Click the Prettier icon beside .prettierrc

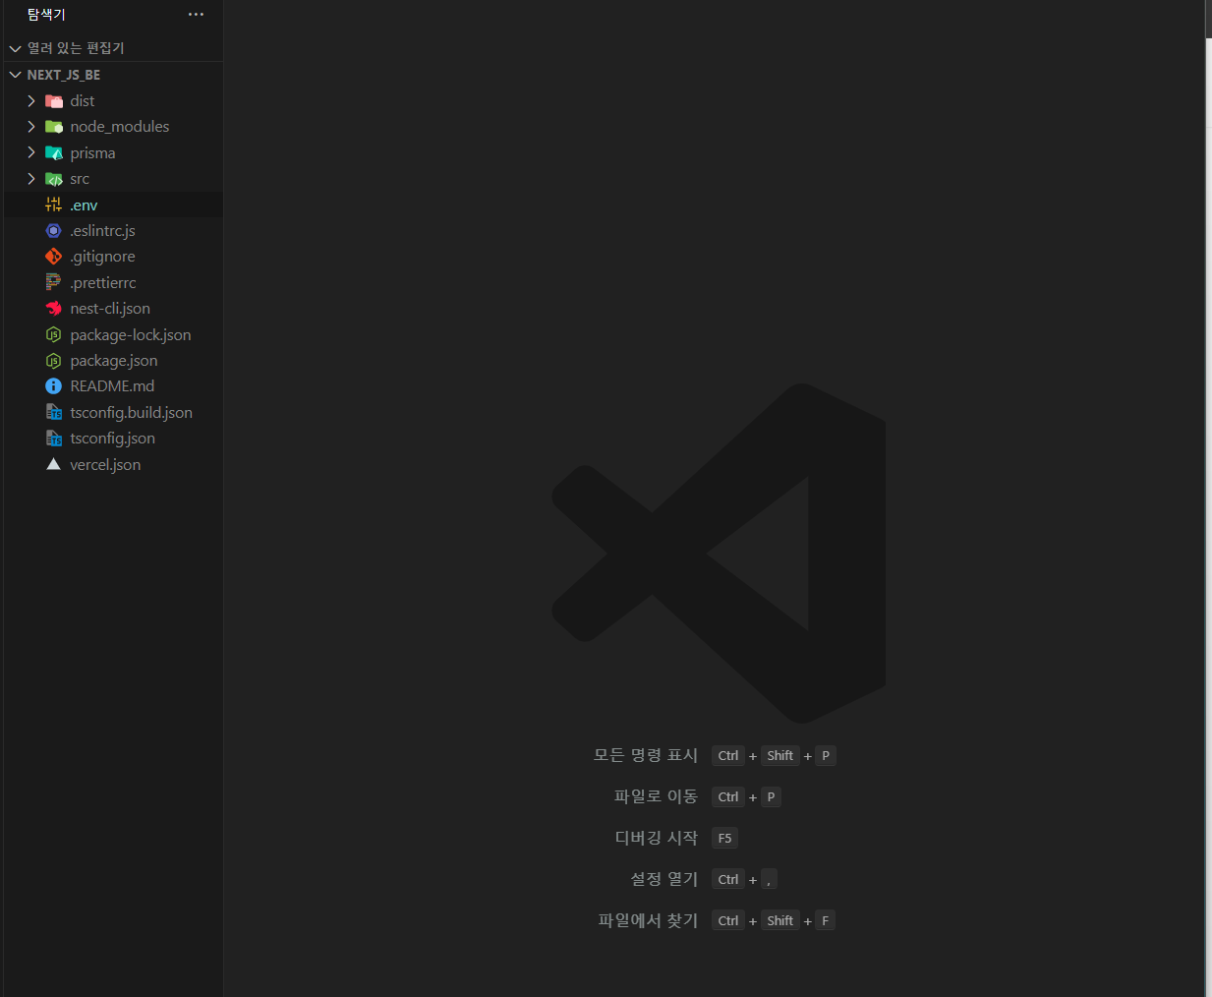54,282
